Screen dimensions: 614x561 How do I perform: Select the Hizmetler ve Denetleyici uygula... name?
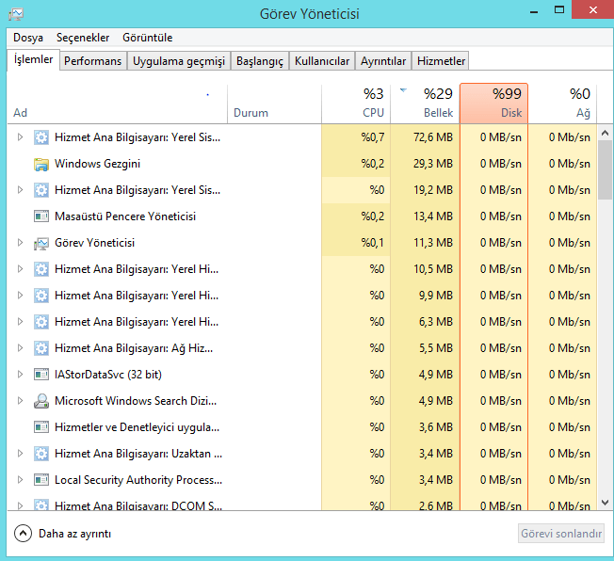click(x=137, y=427)
